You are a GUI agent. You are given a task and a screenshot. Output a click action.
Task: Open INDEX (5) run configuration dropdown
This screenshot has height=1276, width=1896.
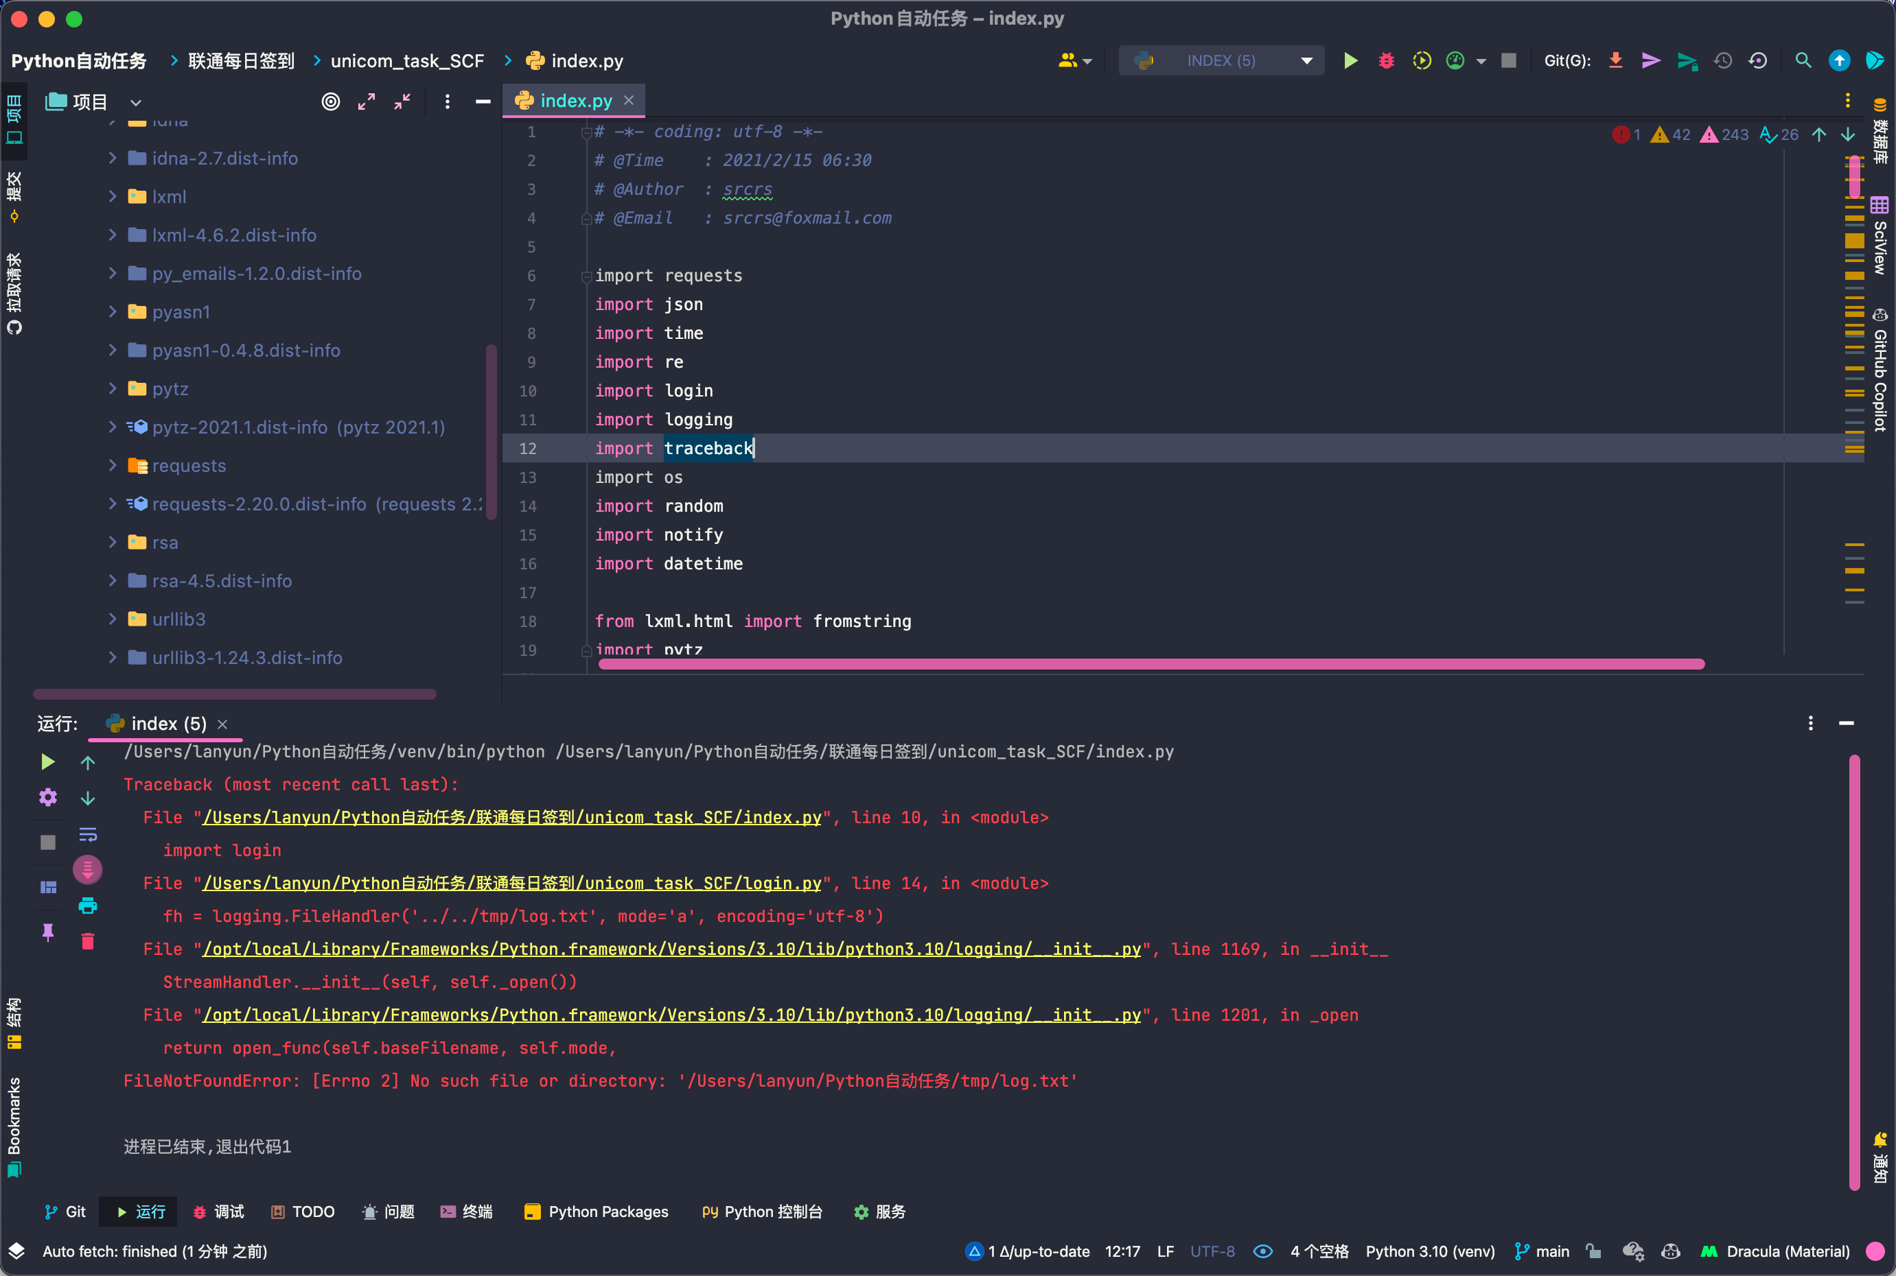(1221, 61)
